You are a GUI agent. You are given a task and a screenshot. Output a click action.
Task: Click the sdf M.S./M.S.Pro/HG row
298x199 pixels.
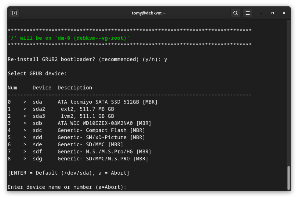[79, 151]
